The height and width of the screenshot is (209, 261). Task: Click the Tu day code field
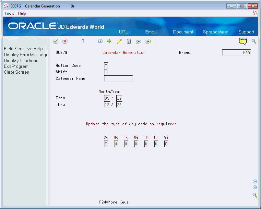(126, 144)
